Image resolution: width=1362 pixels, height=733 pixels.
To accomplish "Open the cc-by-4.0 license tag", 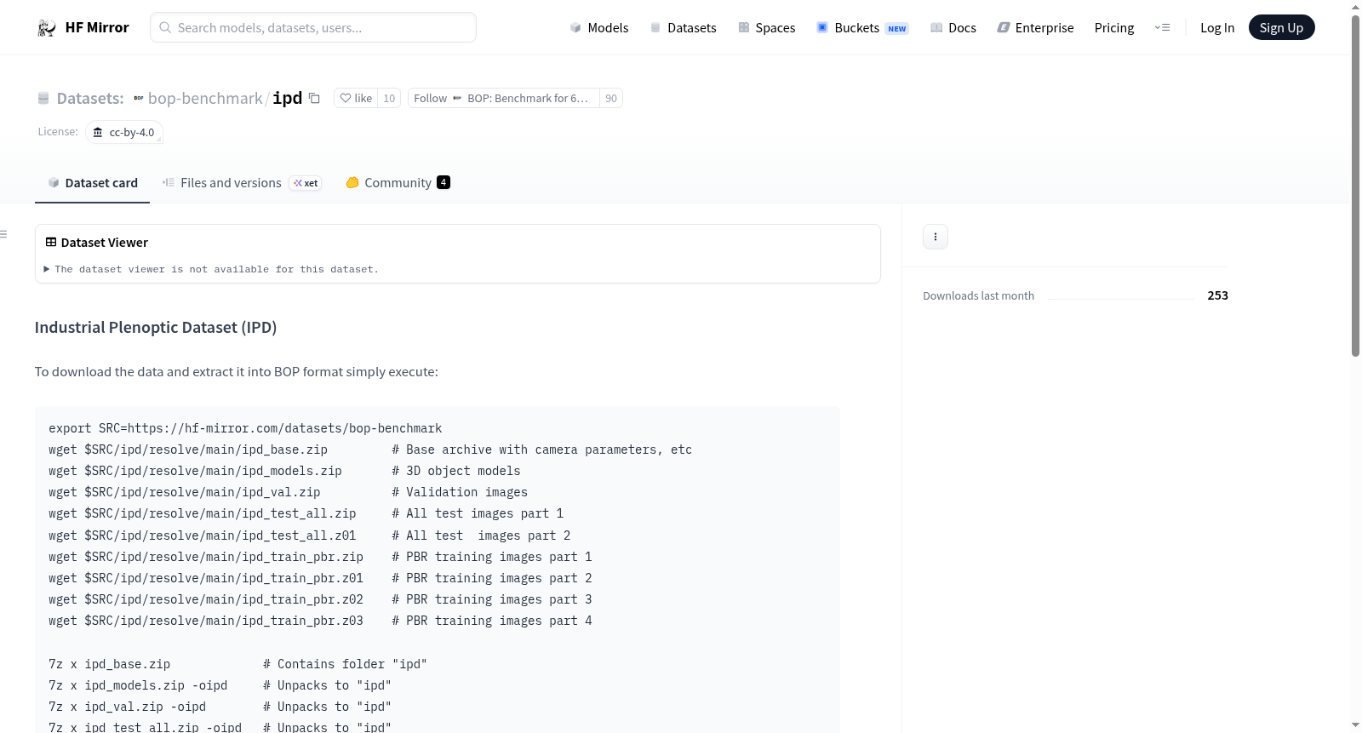I will click(124, 133).
